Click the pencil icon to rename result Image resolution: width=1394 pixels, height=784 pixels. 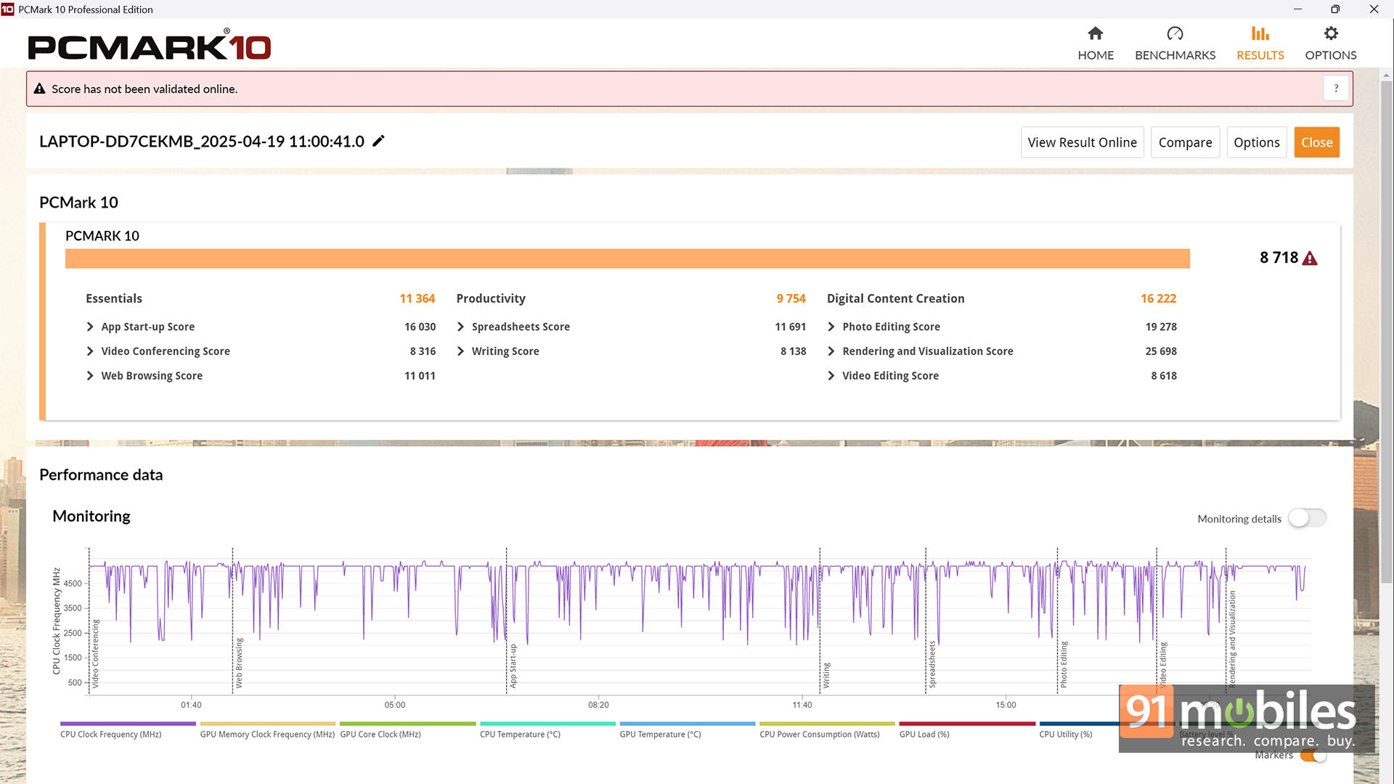[x=378, y=141]
